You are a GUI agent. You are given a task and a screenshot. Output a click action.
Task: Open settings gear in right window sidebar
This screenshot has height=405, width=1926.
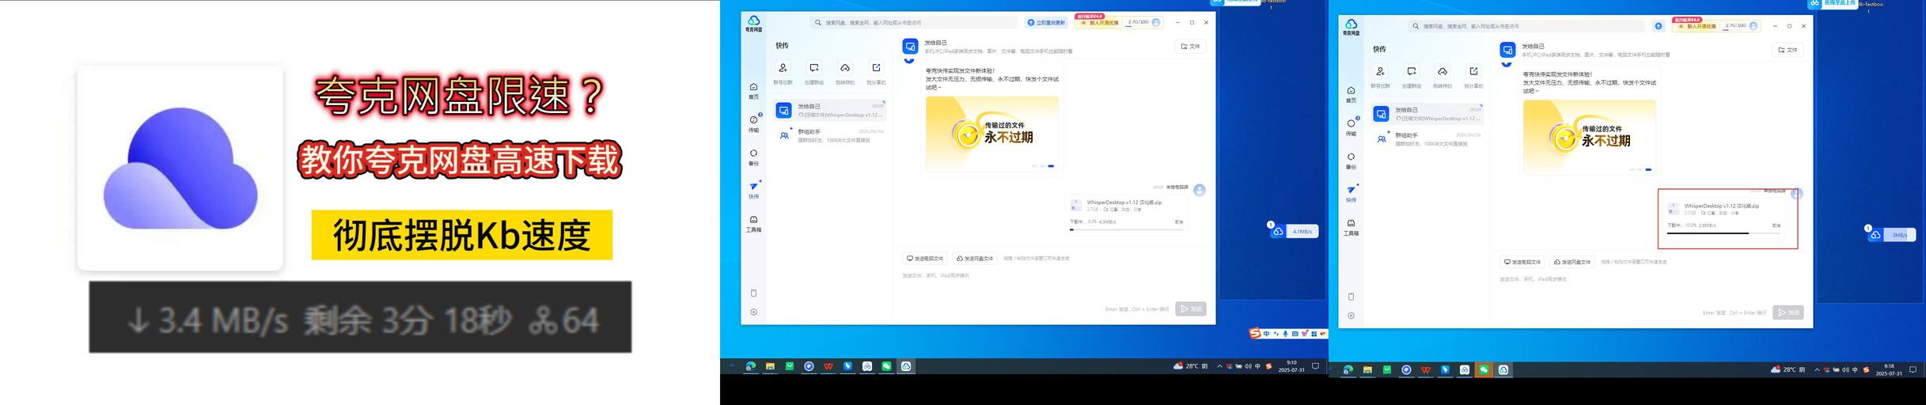[1351, 316]
